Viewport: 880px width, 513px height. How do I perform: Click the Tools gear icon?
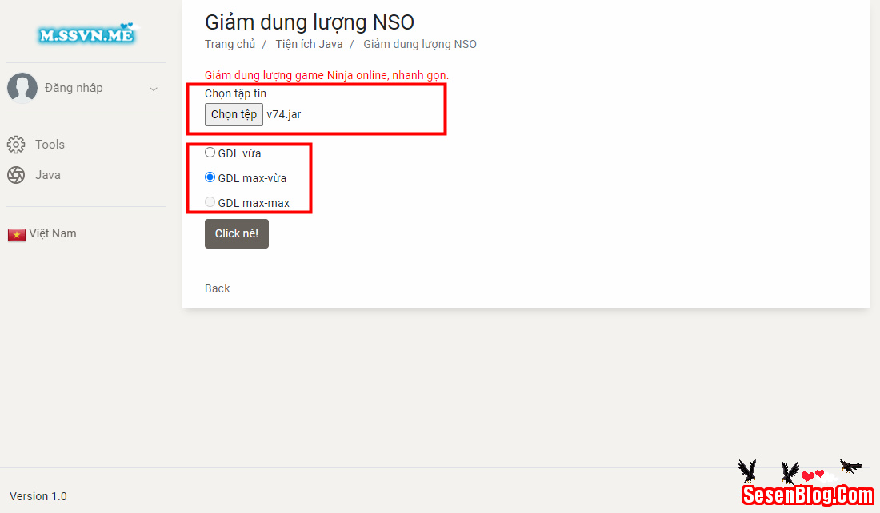(x=16, y=145)
